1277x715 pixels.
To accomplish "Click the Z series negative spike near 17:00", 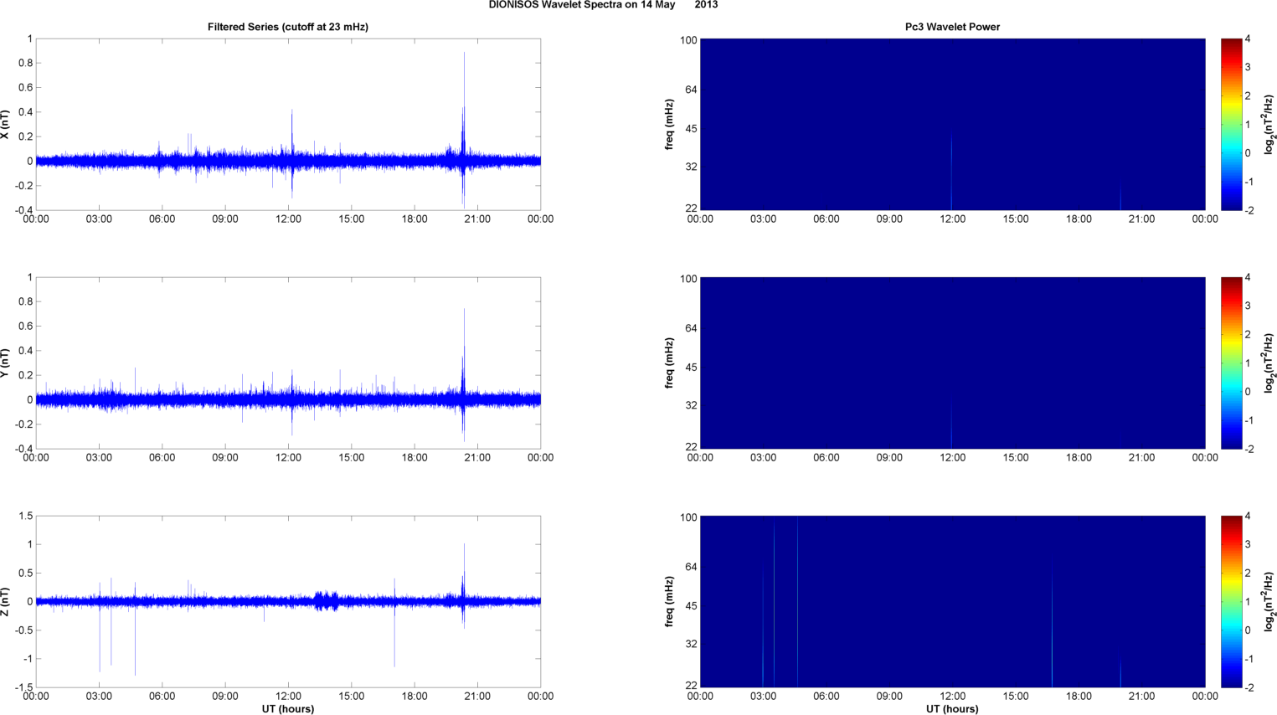I will click(394, 634).
